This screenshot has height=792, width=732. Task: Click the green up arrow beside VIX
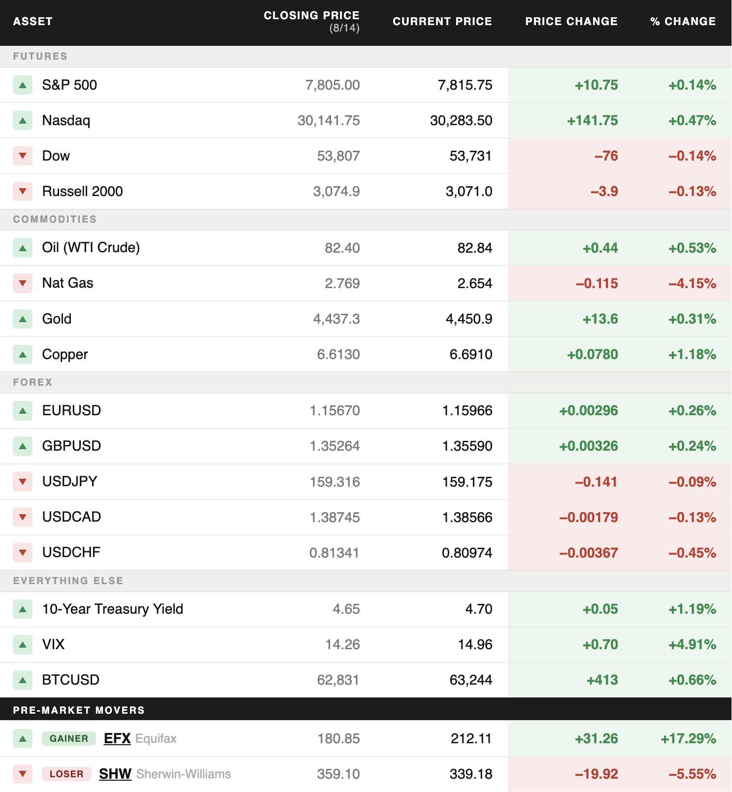tap(23, 644)
